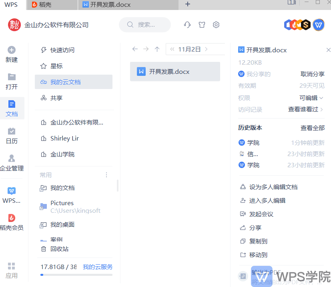
Task: Go back with the left arrow
Action: point(135,49)
